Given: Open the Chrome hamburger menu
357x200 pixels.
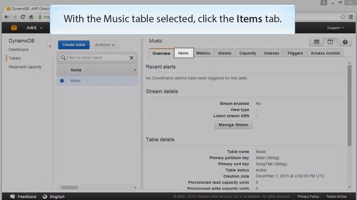Looking at the screenshot, I should point(351,17).
